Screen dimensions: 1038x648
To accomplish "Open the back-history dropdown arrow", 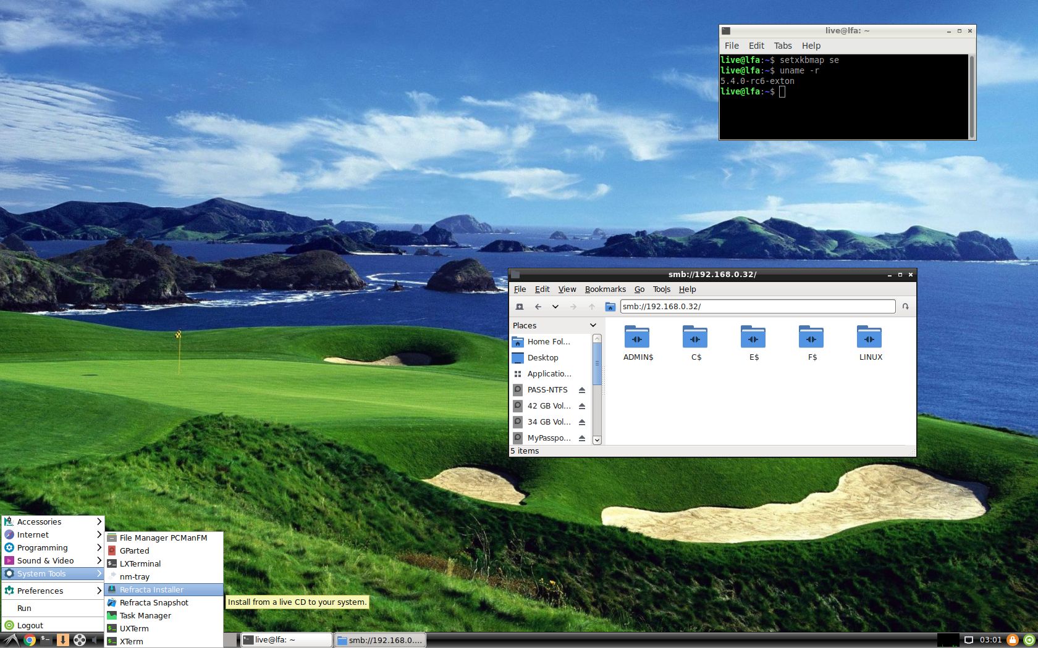I will [x=555, y=306].
